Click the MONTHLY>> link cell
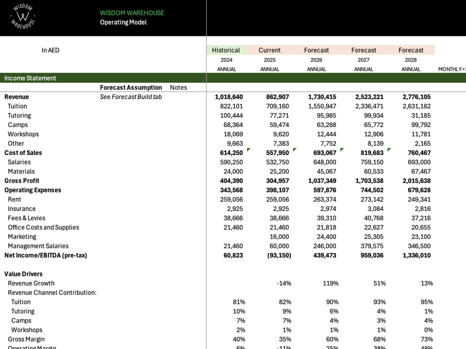Screen dimensions: 466x349 coord(452,69)
